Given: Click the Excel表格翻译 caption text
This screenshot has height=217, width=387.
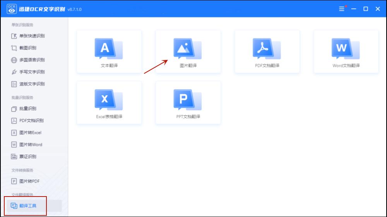Looking at the screenshot, I should point(109,117).
